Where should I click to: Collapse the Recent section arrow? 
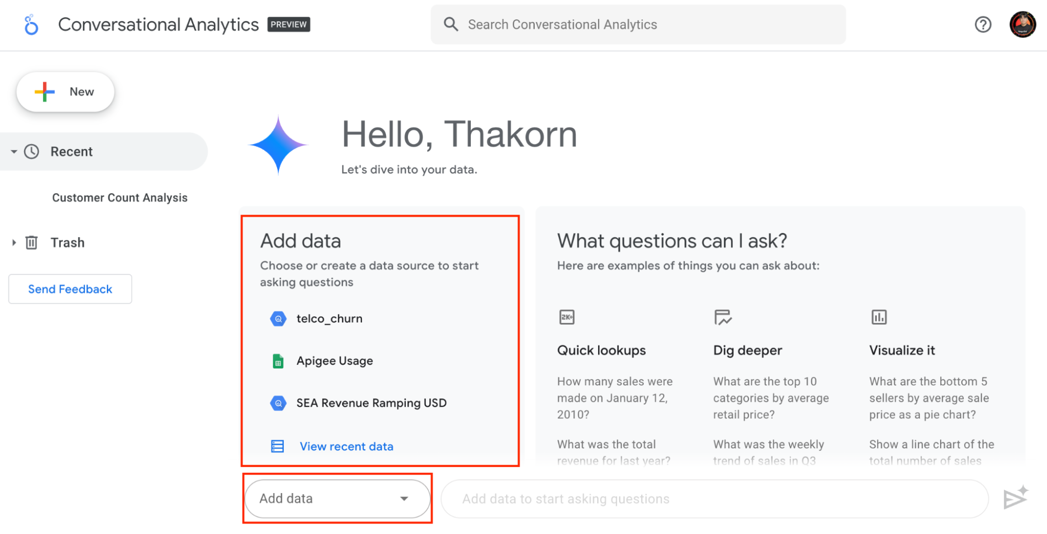pos(14,152)
